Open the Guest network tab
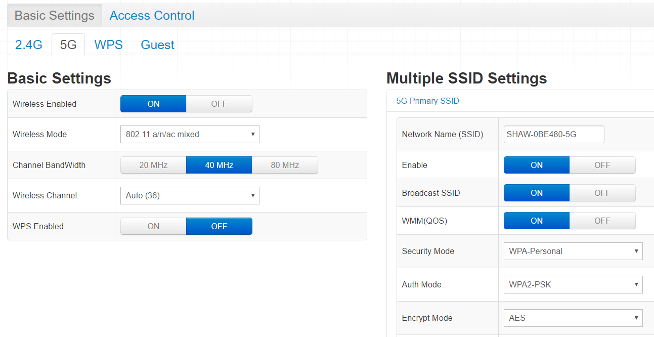 tap(157, 45)
